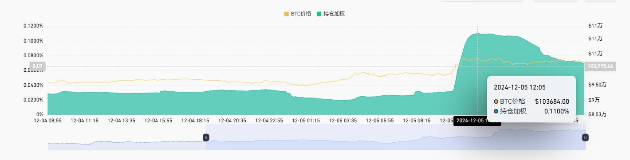This screenshot has height=160, width=630.
Task: Click the highlighted range in the overview slider
Action: (x=395, y=137)
